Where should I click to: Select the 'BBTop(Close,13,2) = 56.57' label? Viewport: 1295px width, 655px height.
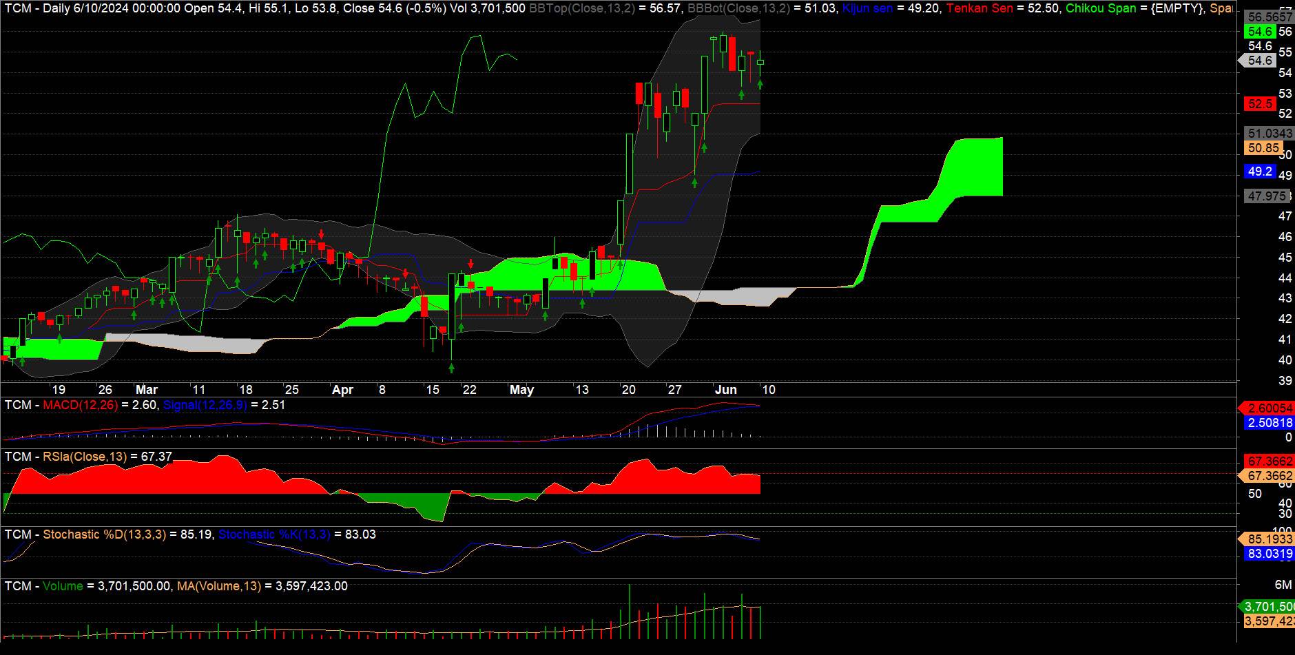(x=605, y=8)
